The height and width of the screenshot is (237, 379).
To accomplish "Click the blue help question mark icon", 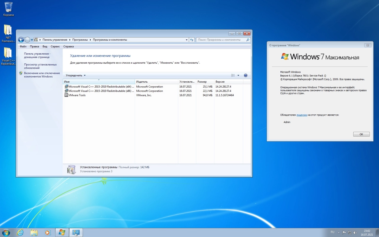I will pyautogui.click(x=245, y=76).
